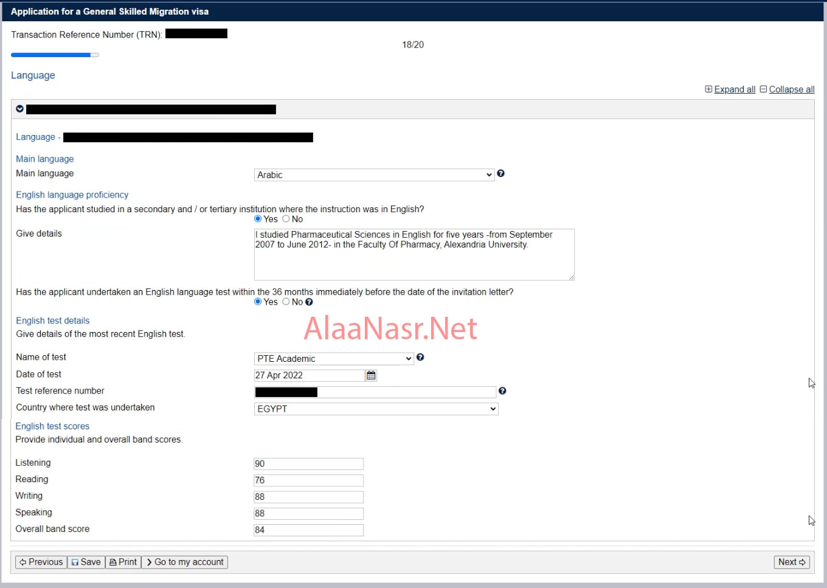Viewport: 827px width, 588px height.
Task: Open Country where test was undertaken dropdown
Action: [x=376, y=409]
